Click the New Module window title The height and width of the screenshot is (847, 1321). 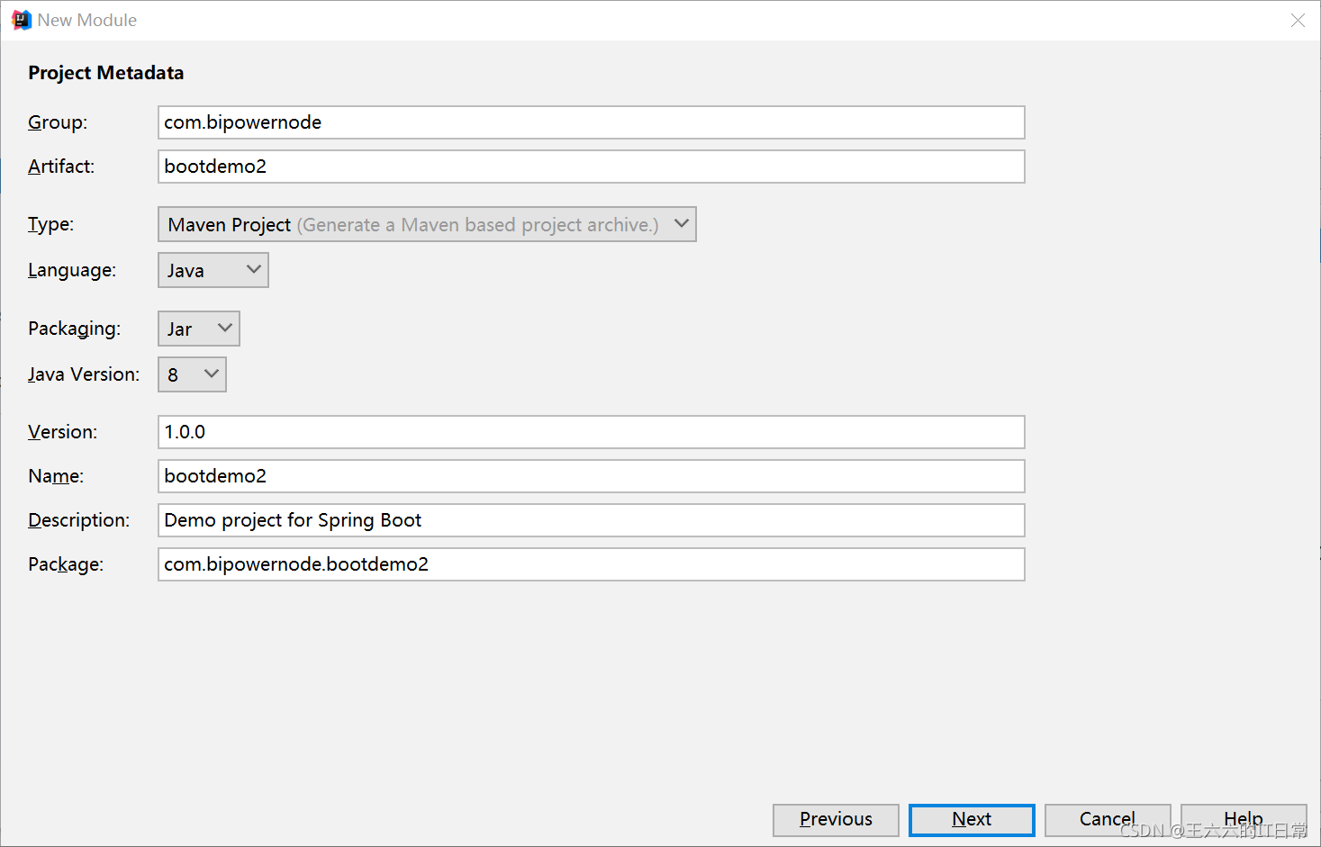coord(87,20)
